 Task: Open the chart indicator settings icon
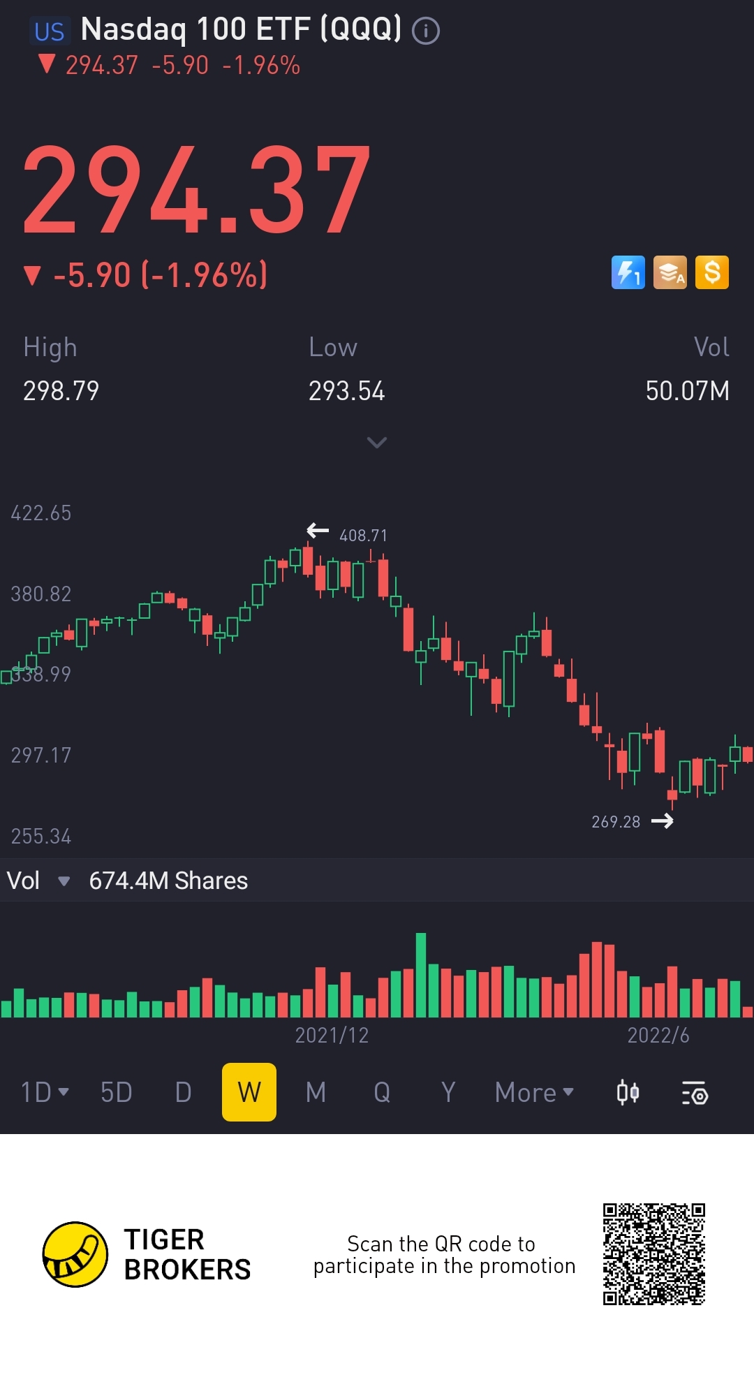tap(695, 1093)
